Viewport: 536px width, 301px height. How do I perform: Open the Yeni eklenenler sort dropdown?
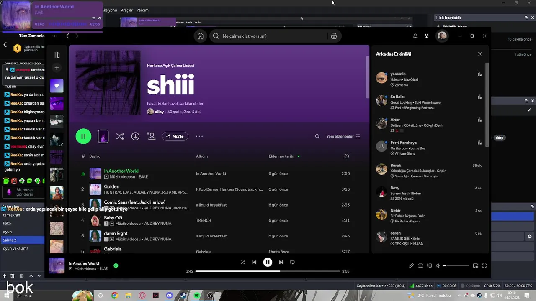coord(343,136)
